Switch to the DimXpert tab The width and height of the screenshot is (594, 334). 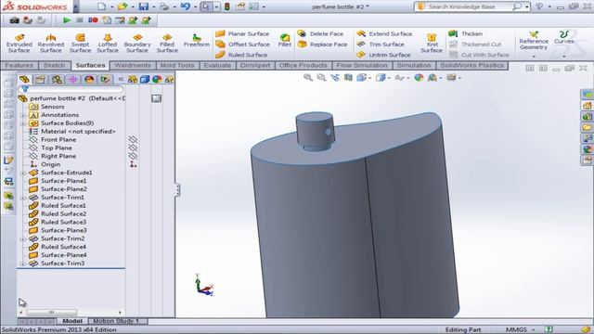click(255, 65)
